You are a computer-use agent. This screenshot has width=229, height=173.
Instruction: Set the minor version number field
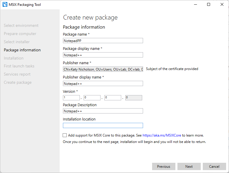pyautogui.click(x=92, y=97)
